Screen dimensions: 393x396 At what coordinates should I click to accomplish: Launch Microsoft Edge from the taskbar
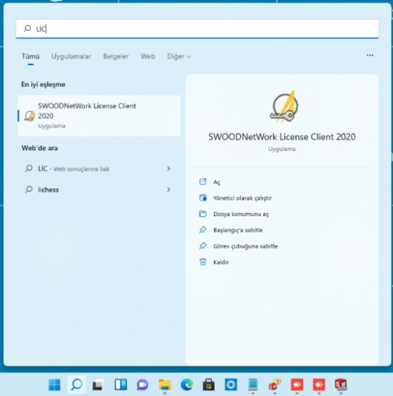tap(187, 384)
